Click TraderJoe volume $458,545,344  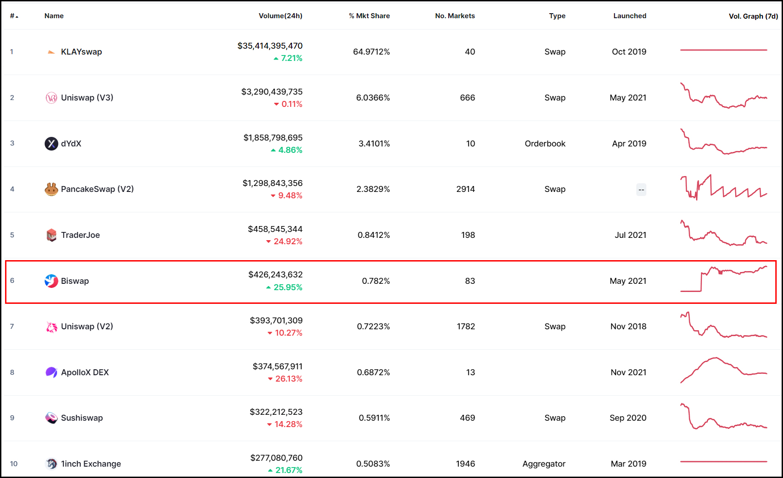[275, 229]
